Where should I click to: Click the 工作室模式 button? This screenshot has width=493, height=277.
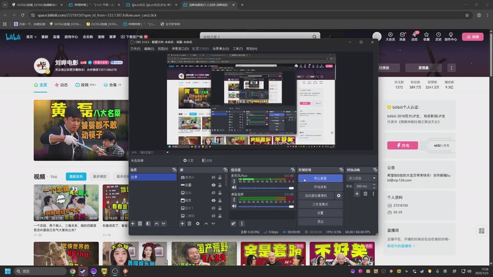coord(320,204)
